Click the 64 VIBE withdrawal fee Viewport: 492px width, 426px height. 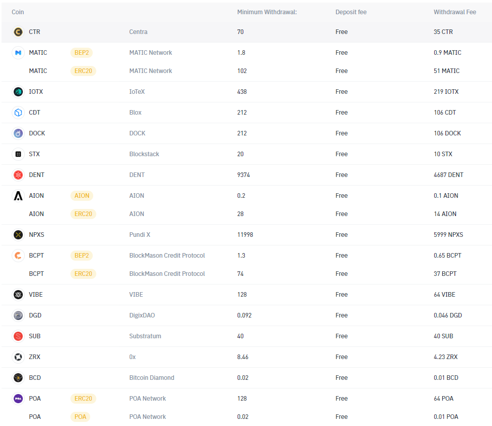point(444,294)
